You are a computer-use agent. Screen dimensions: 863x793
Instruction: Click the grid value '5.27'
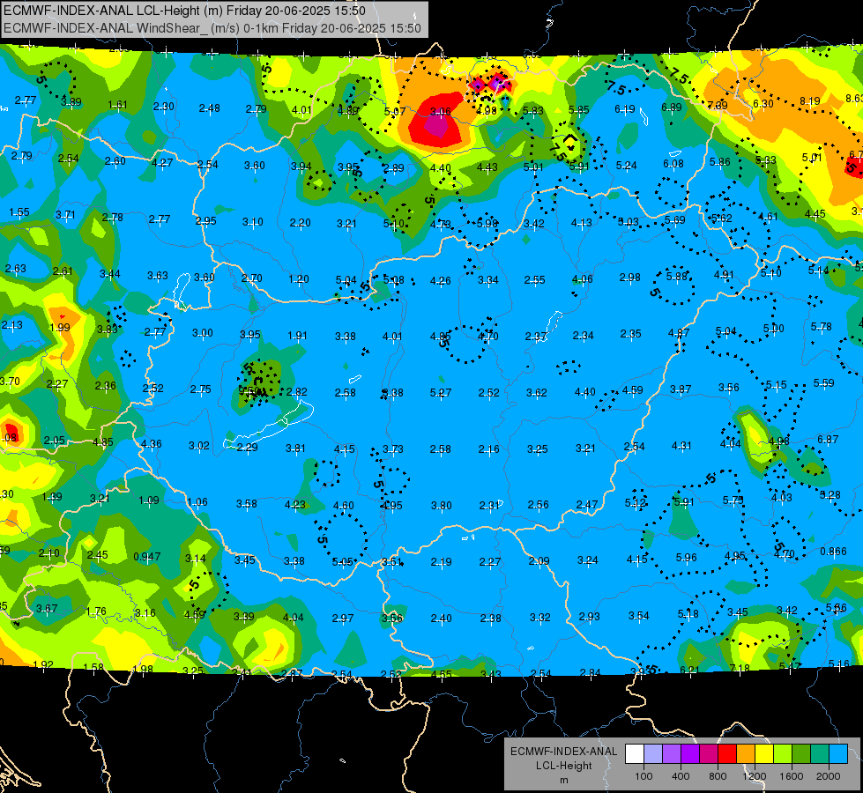[440, 392]
